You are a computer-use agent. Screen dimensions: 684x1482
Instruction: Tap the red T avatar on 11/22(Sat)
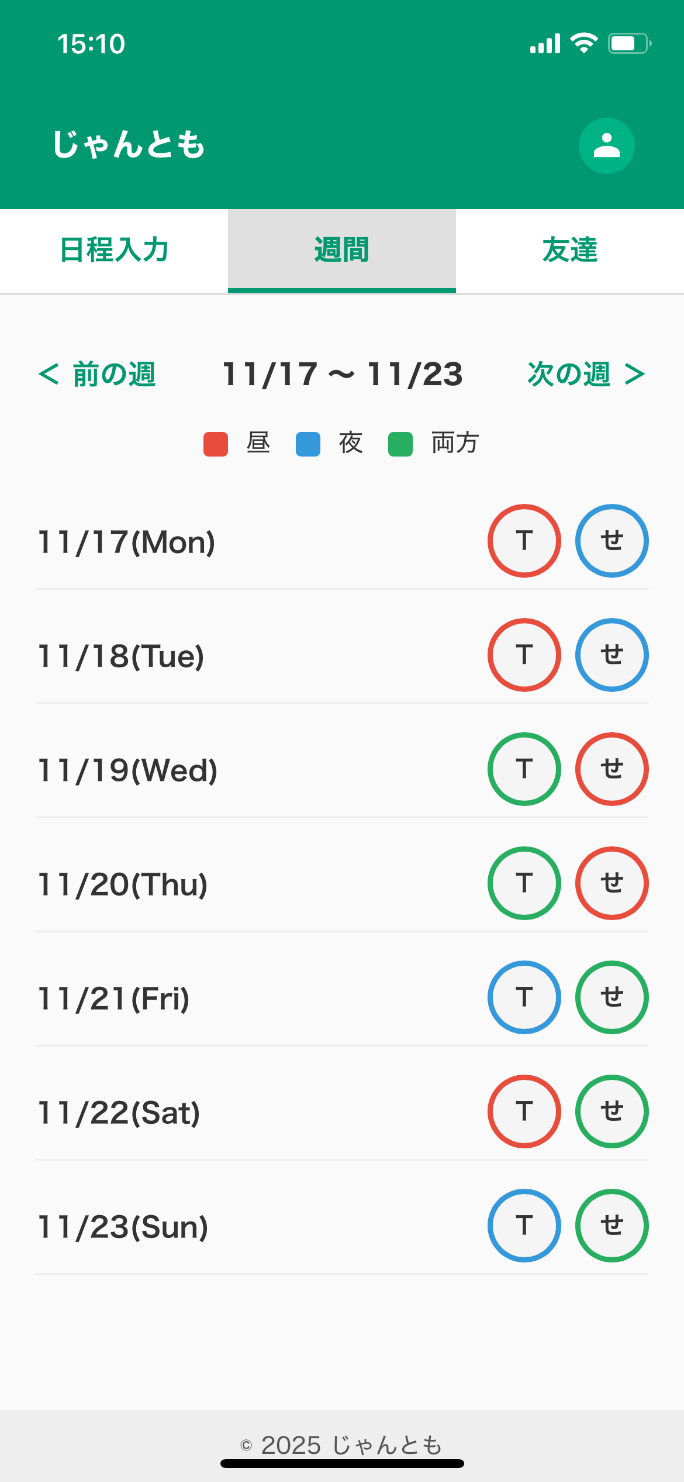point(524,1111)
